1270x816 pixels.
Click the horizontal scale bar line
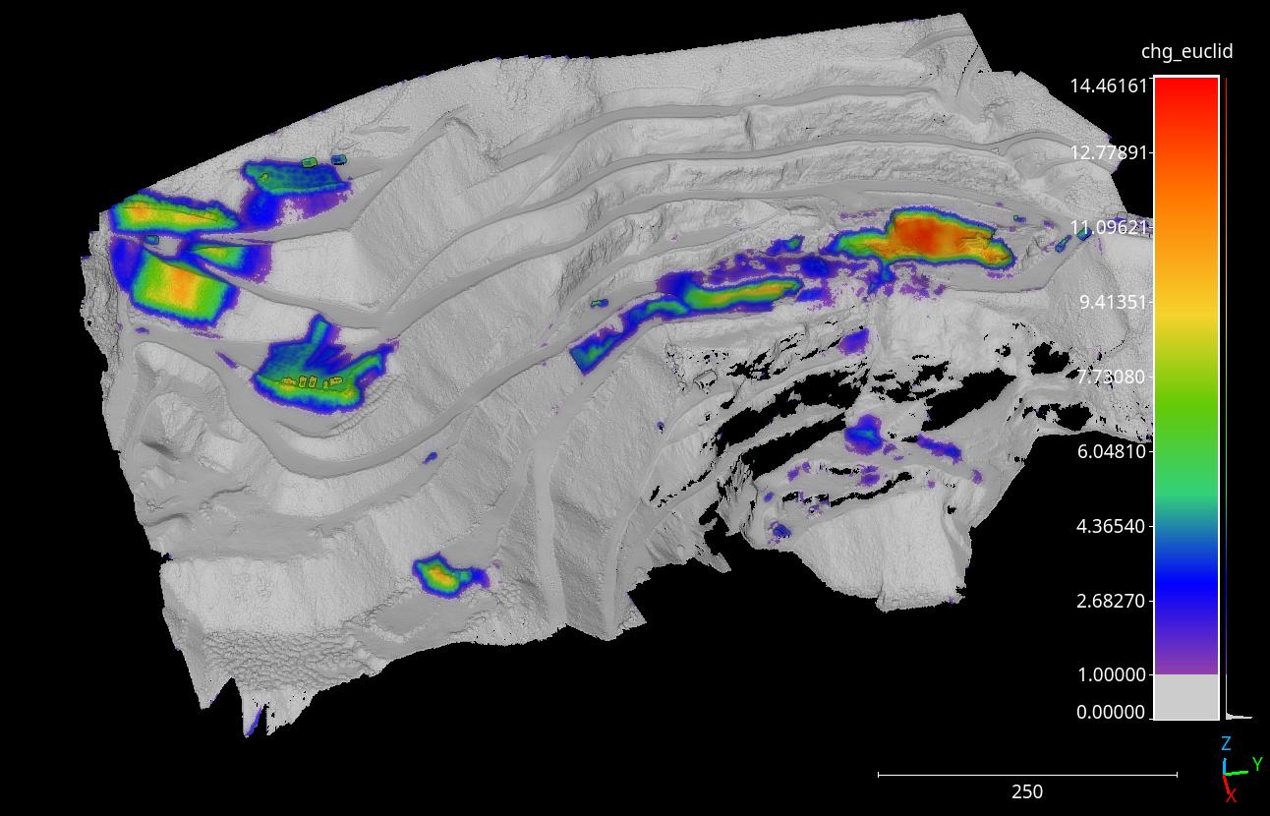1026,775
